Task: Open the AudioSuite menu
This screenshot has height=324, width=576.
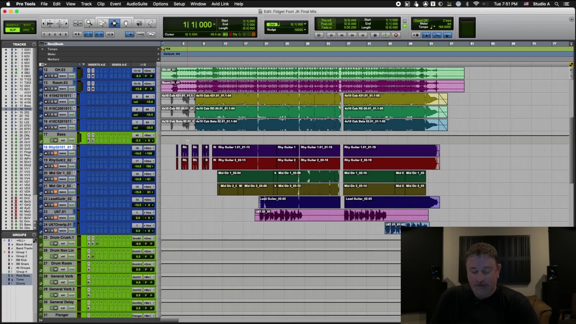Action: [x=137, y=4]
